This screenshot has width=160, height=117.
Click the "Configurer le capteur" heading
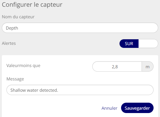tap(32, 5)
